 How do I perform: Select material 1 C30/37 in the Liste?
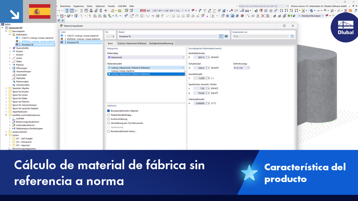pos(81,36)
